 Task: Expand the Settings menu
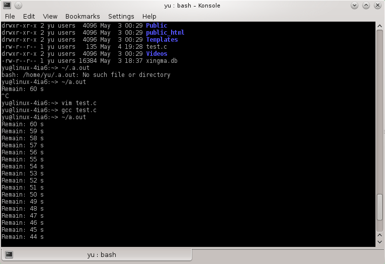(x=121, y=16)
